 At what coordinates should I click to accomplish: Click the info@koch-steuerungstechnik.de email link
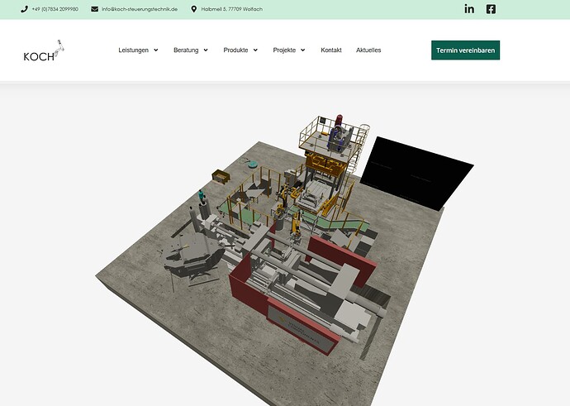coord(140,9)
